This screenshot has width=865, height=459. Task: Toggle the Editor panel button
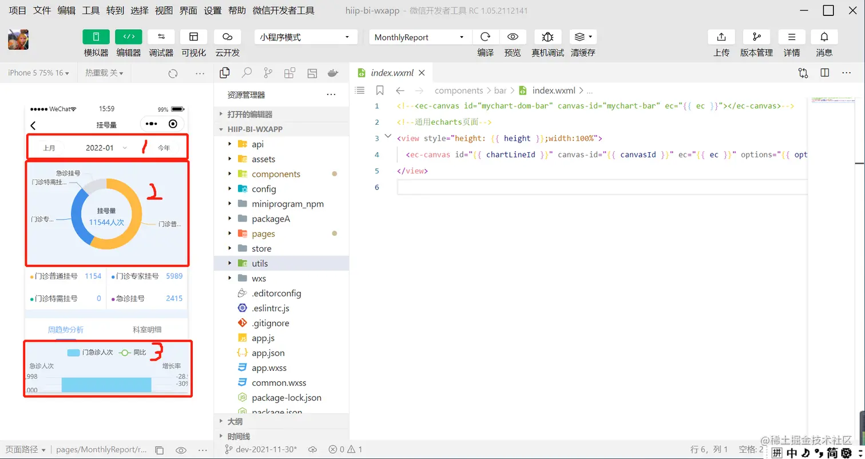(129, 37)
